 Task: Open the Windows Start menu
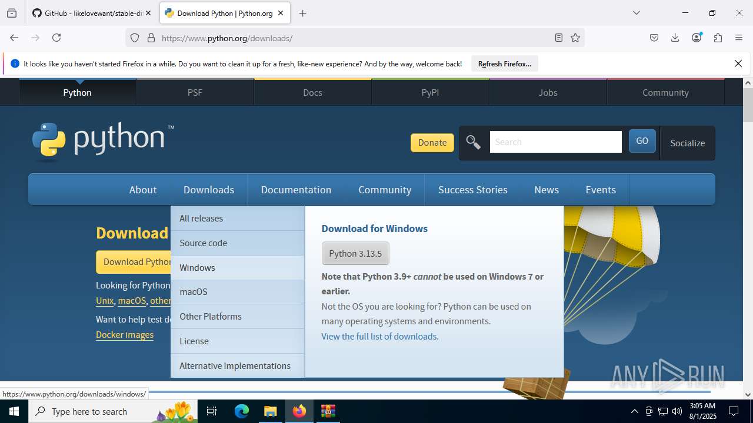[x=14, y=411]
